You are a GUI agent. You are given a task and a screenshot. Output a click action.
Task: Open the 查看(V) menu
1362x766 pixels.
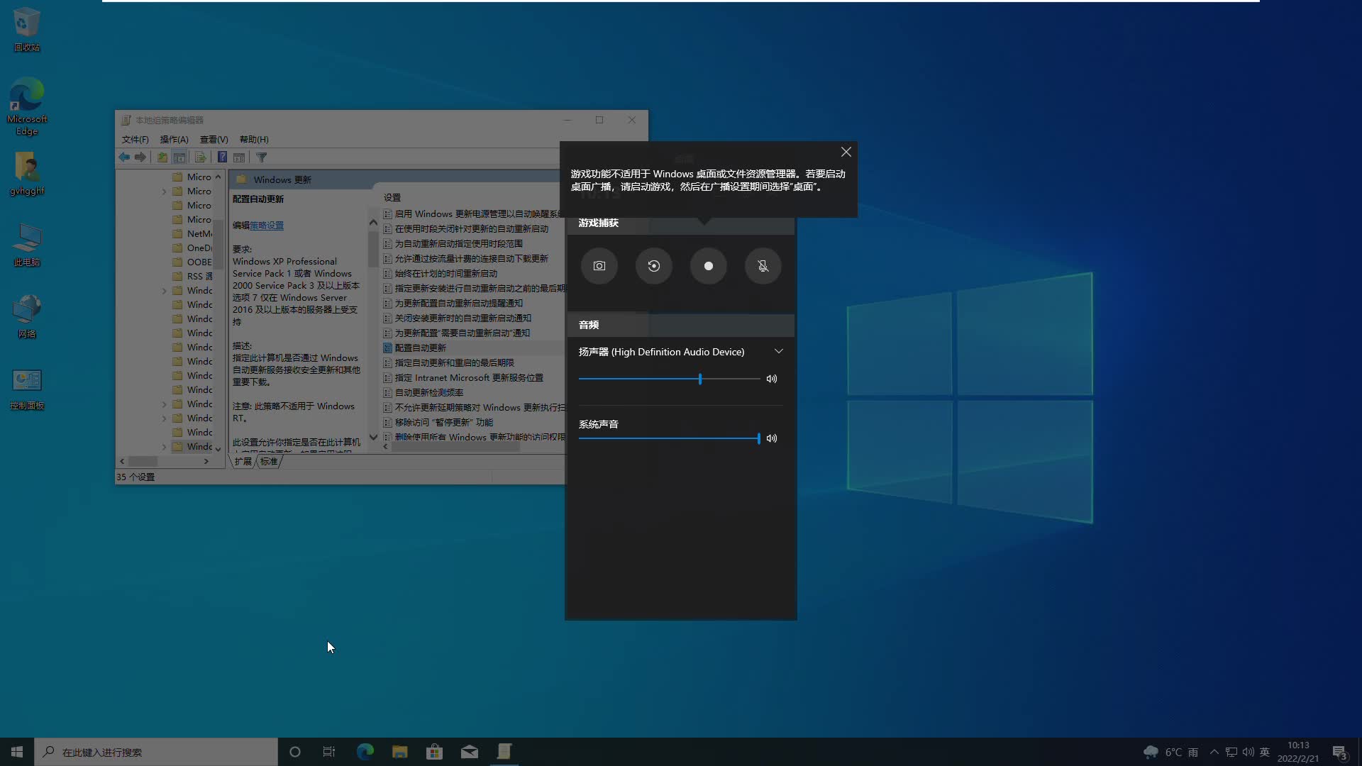click(x=214, y=139)
